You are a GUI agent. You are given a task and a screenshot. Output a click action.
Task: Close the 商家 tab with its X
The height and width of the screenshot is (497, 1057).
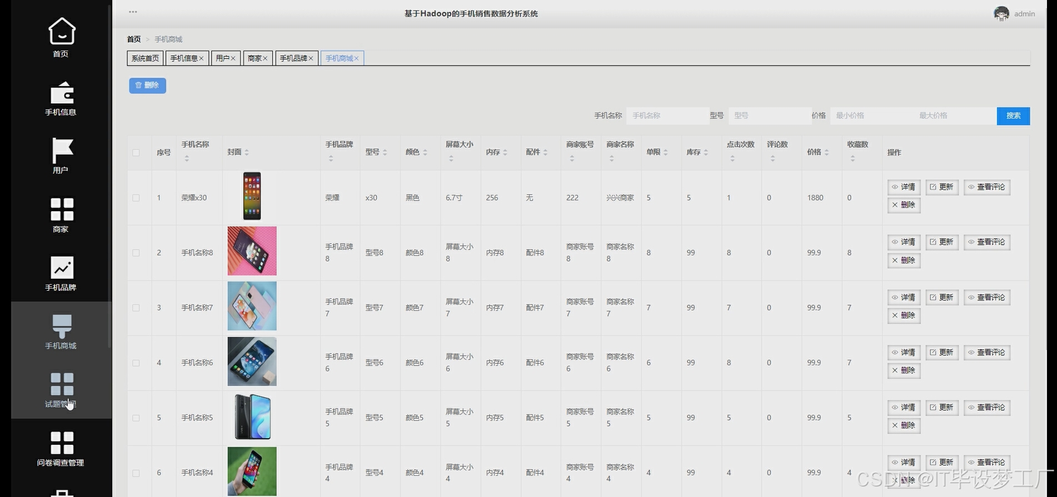[265, 58]
